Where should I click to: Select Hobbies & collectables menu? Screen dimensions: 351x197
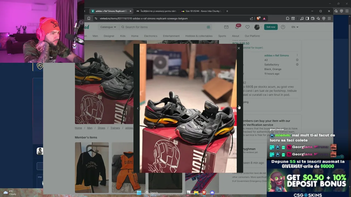[199, 36]
